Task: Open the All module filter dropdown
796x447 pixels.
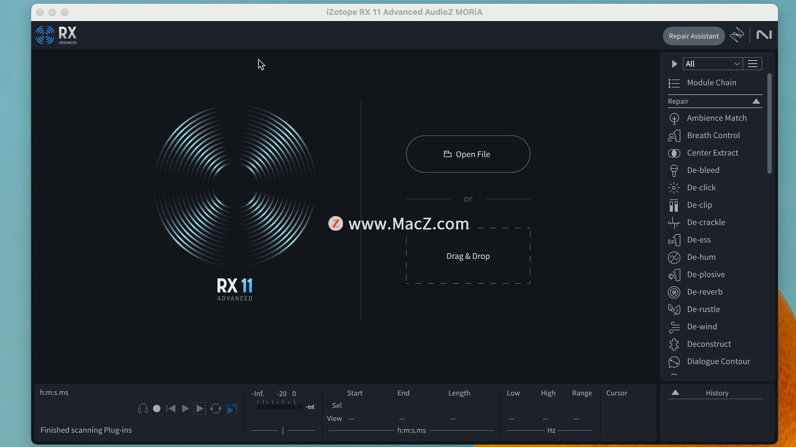Action: [713, 64]
